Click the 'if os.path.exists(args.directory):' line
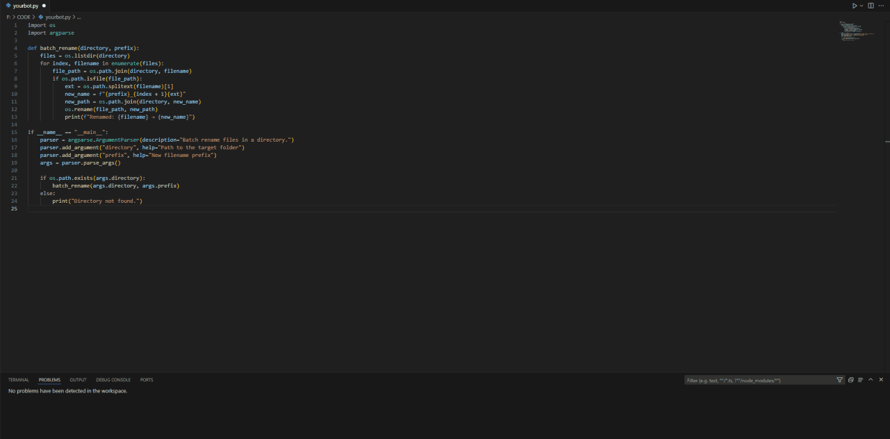 92,178
